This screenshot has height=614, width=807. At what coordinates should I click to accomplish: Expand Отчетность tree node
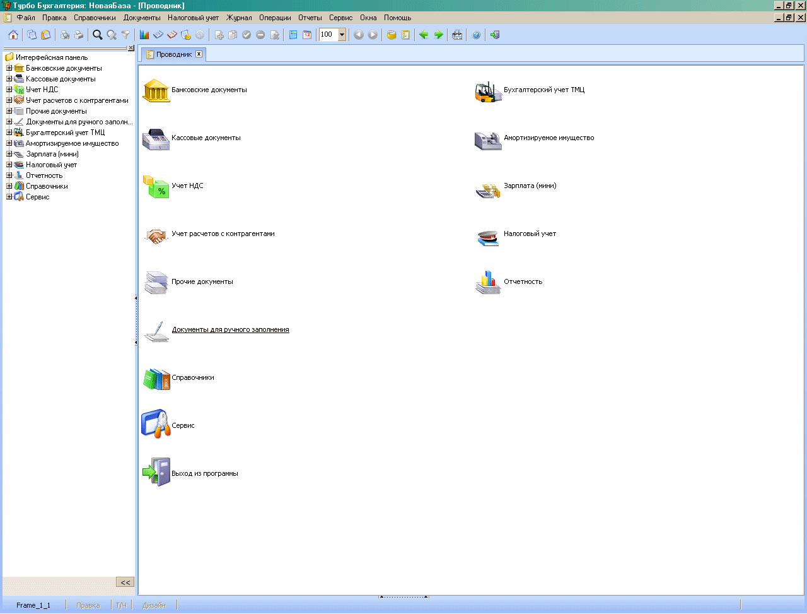click(9, 175)
